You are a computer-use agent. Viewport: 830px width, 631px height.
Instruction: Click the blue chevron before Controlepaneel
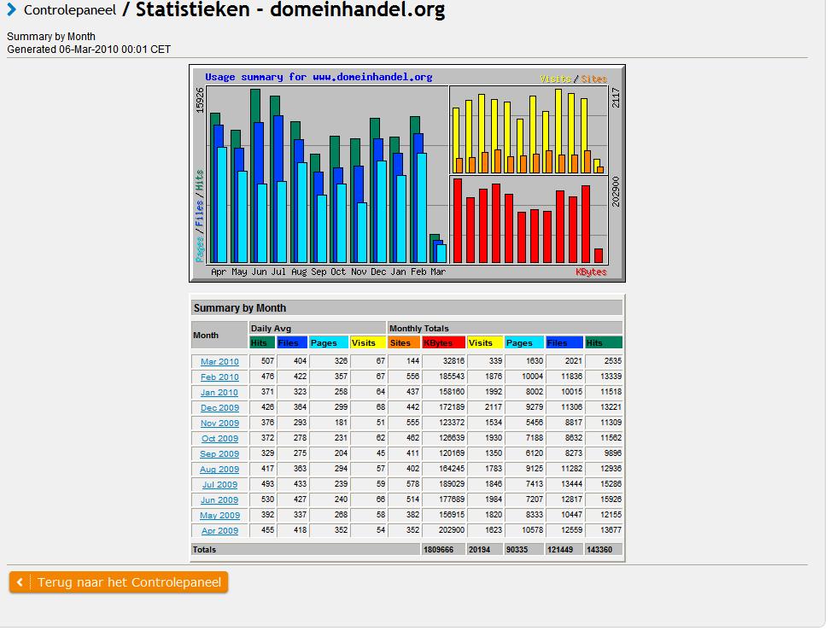pos(12,9)
